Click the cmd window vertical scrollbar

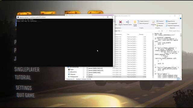pyautogui.click(x=114, y=43)
